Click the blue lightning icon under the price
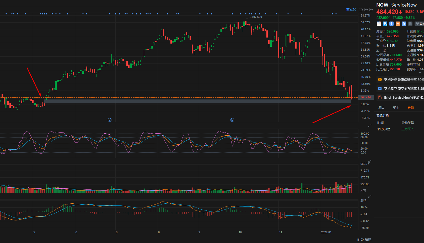The image size is (424, 243). point(385,24)
